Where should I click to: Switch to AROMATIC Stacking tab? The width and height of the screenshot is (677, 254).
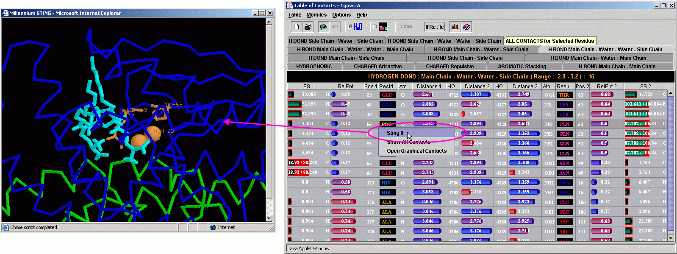coord(522,66)
